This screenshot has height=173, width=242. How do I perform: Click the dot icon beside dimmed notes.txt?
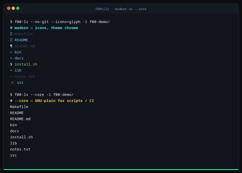(x=11, y=77)
